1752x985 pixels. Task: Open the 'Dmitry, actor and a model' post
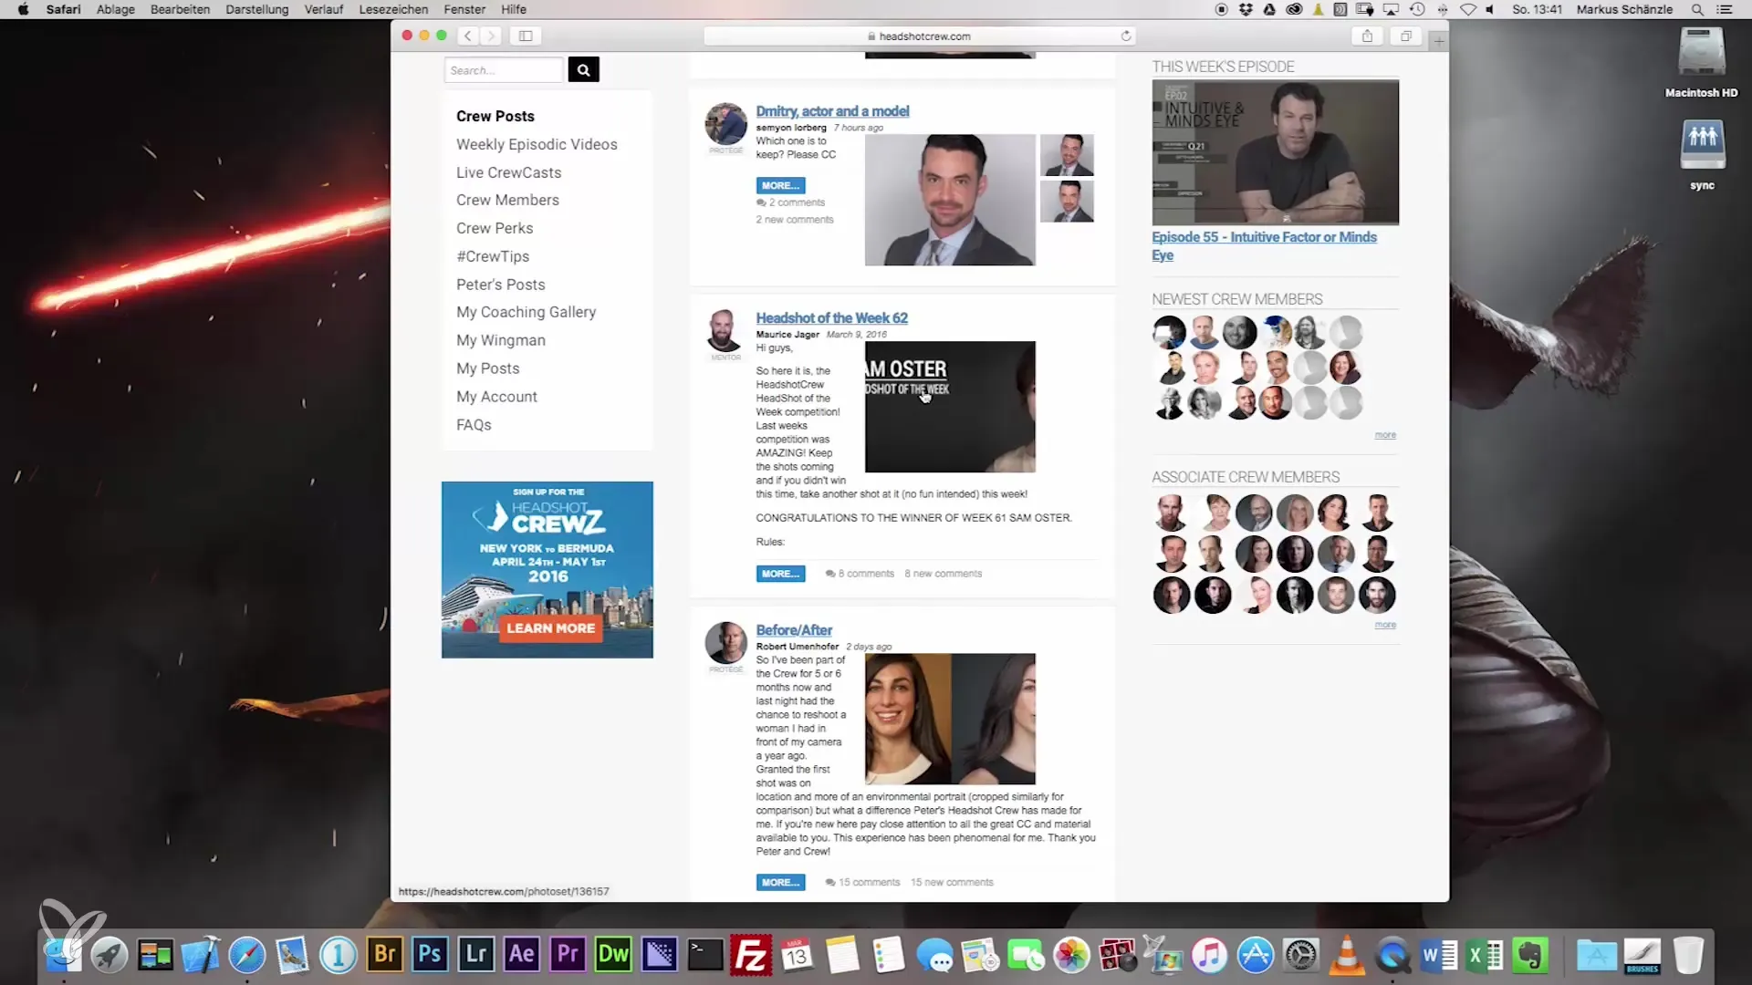[x=832, y=111]
